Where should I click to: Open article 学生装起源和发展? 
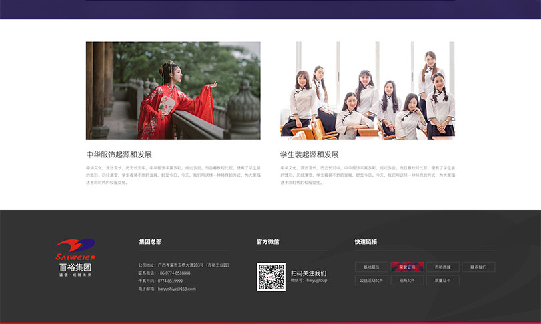coord(309,155)
